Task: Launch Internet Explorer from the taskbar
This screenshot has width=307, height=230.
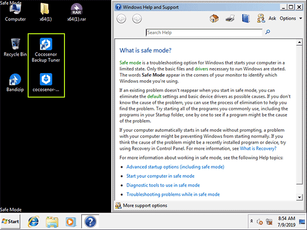Action: [33, 222]
